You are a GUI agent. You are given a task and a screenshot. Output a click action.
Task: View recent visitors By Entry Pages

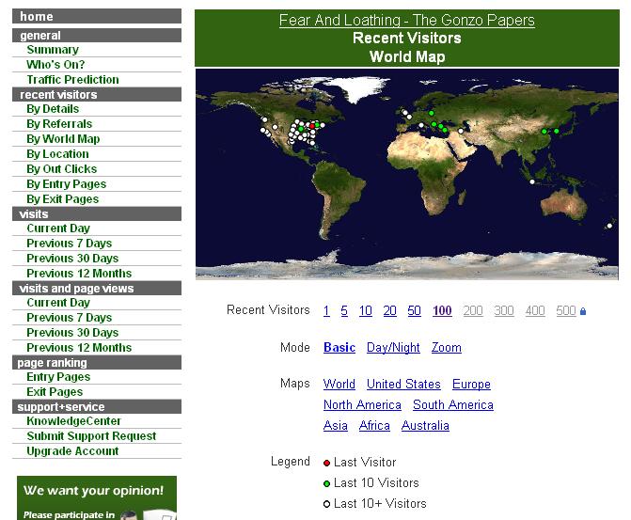(66, 184)
